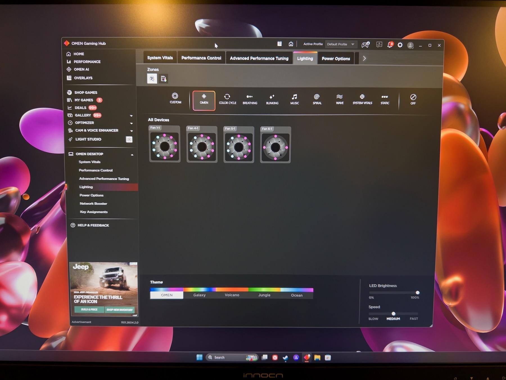
Task: Open Microsoft Store from the taskbar
Action: (328, 358)
